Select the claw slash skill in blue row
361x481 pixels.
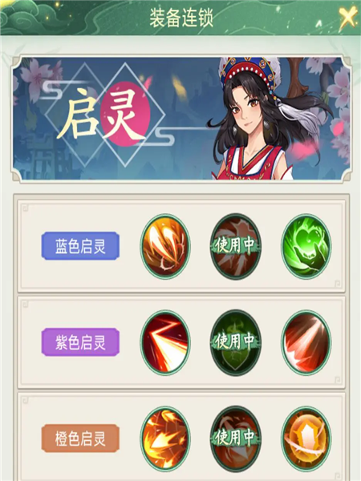[165, 246]
